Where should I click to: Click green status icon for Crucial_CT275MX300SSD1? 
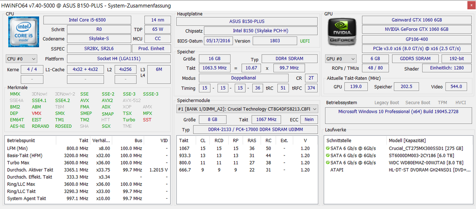coord(328,148)
